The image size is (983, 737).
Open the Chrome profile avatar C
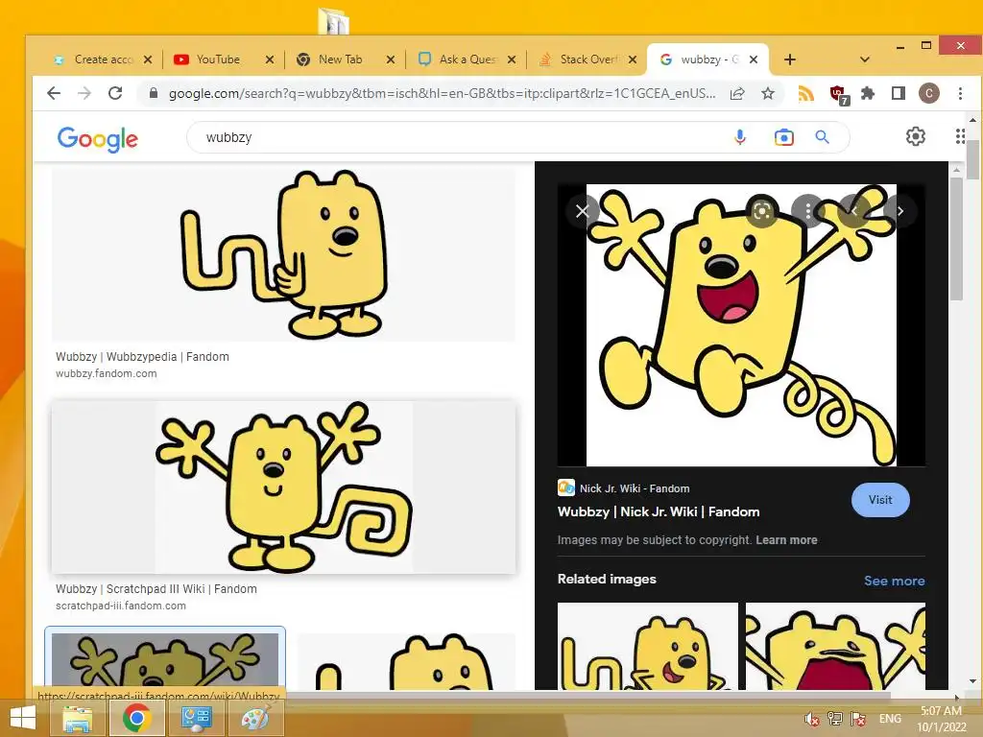929,93
